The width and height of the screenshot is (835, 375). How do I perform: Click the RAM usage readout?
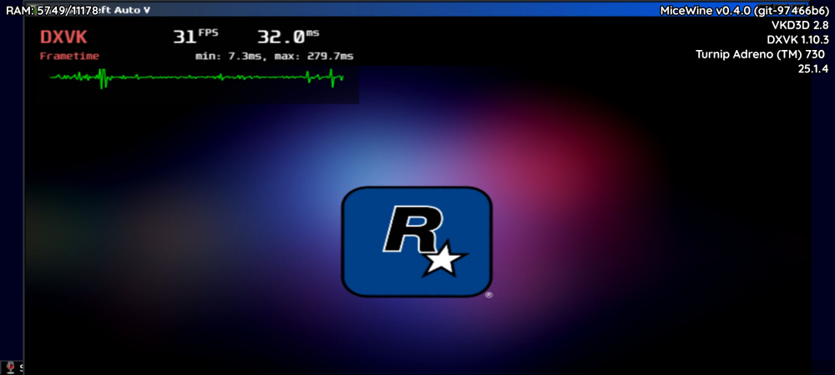(x=53, y=10)
